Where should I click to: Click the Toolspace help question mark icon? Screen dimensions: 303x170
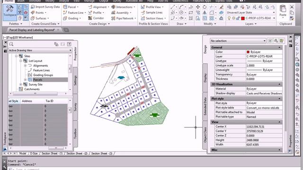click(x=69, y=44)
